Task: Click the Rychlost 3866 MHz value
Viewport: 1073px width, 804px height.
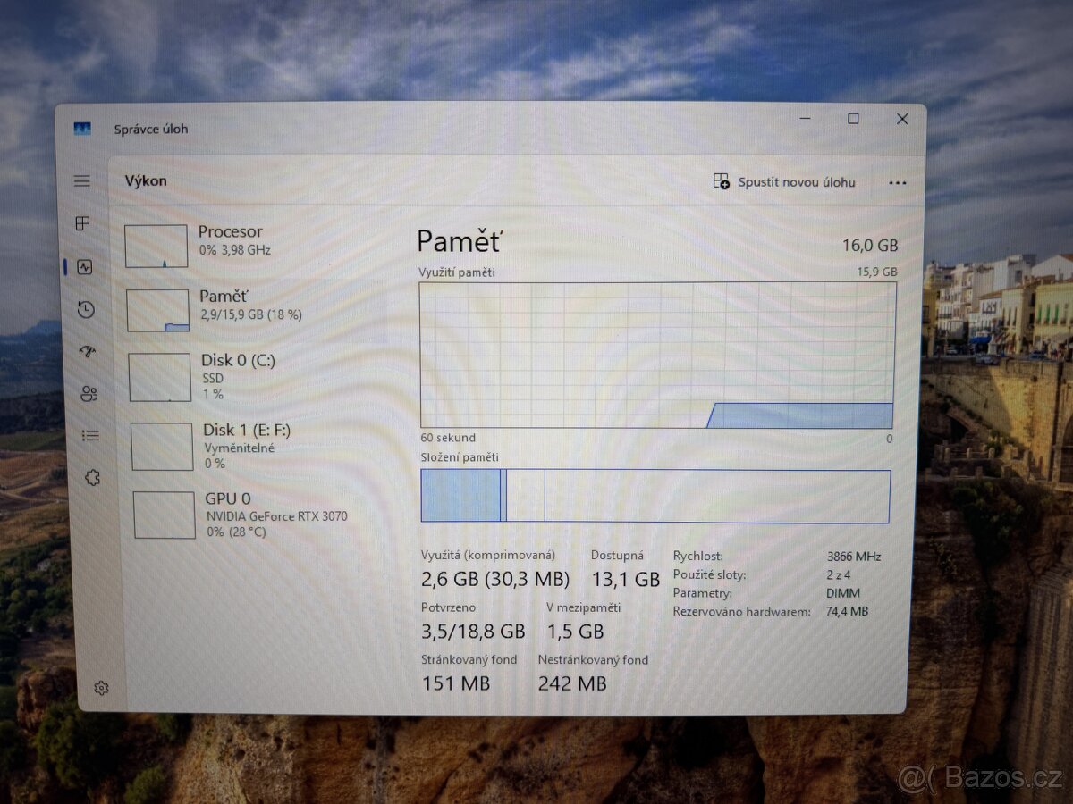Action: (x=853, y=556)
